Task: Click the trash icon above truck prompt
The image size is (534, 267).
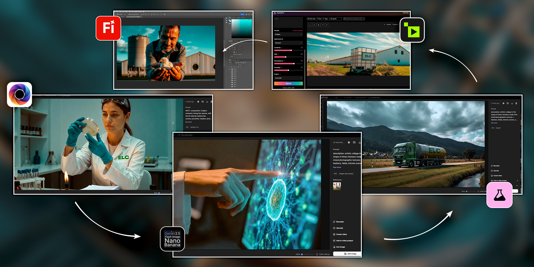Action: 516,103
